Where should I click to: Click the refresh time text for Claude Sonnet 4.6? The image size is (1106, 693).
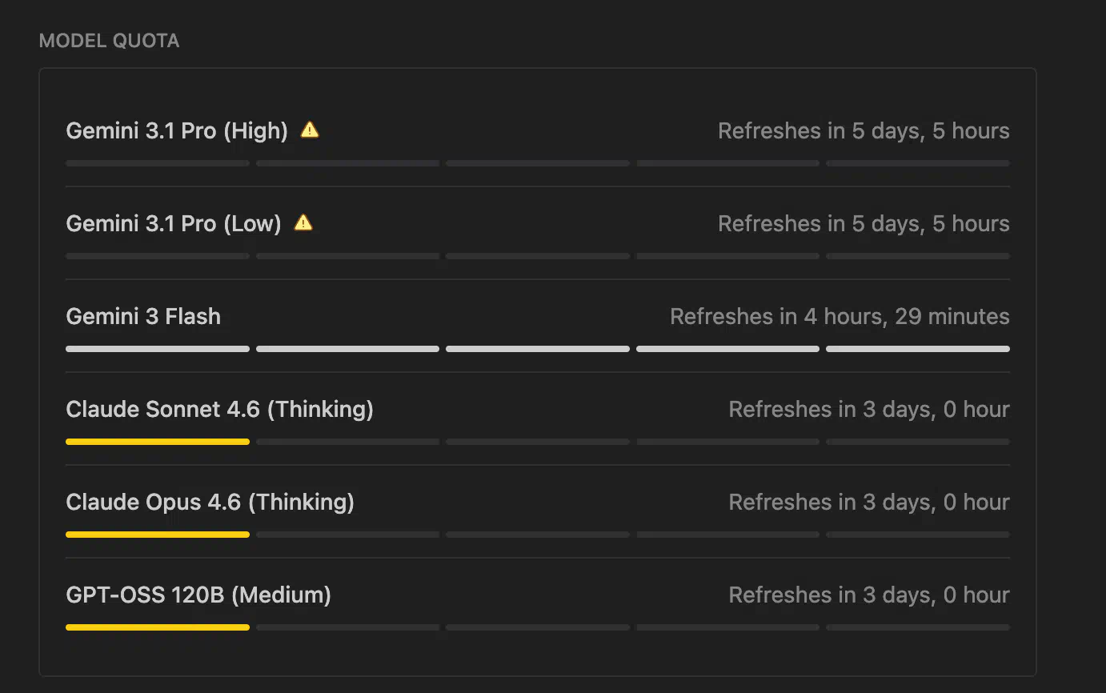869,410
